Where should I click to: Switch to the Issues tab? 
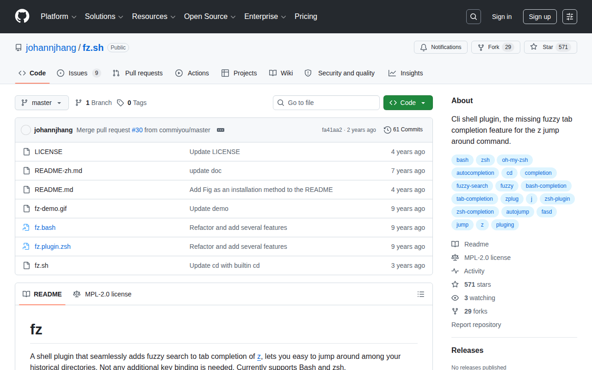[79, 73]
